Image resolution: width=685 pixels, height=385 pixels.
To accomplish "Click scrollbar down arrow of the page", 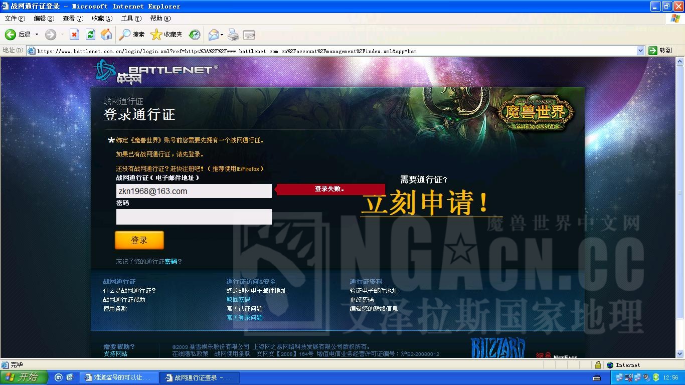I will point(680,354).
